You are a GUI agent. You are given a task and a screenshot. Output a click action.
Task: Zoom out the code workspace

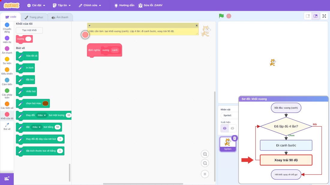coord(205,163)
